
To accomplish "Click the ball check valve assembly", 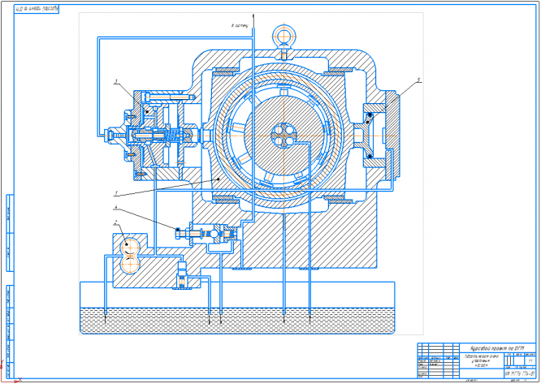I will [x=207, y=235].
